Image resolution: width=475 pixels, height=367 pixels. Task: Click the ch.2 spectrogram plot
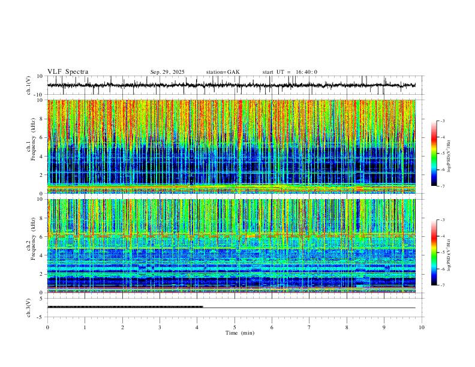coord(232,246)
